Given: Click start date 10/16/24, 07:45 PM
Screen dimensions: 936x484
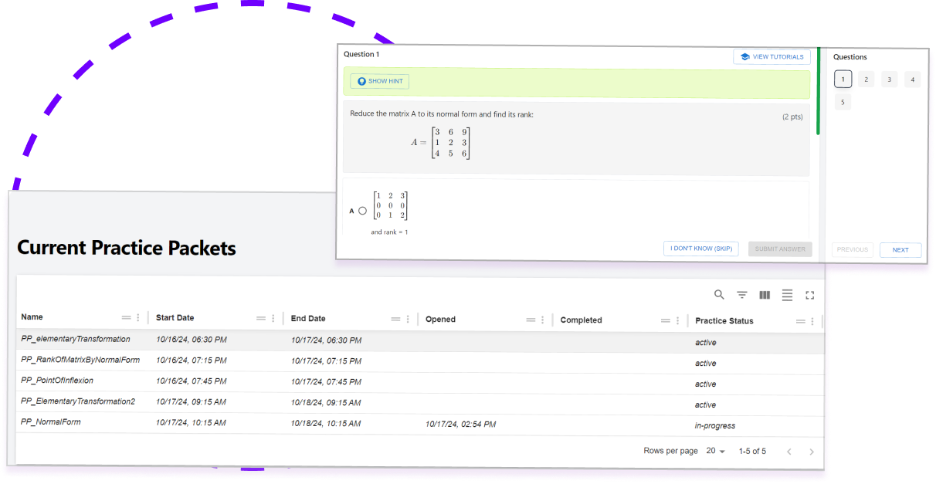Looking at the screenshot, I should pos(192,381).
